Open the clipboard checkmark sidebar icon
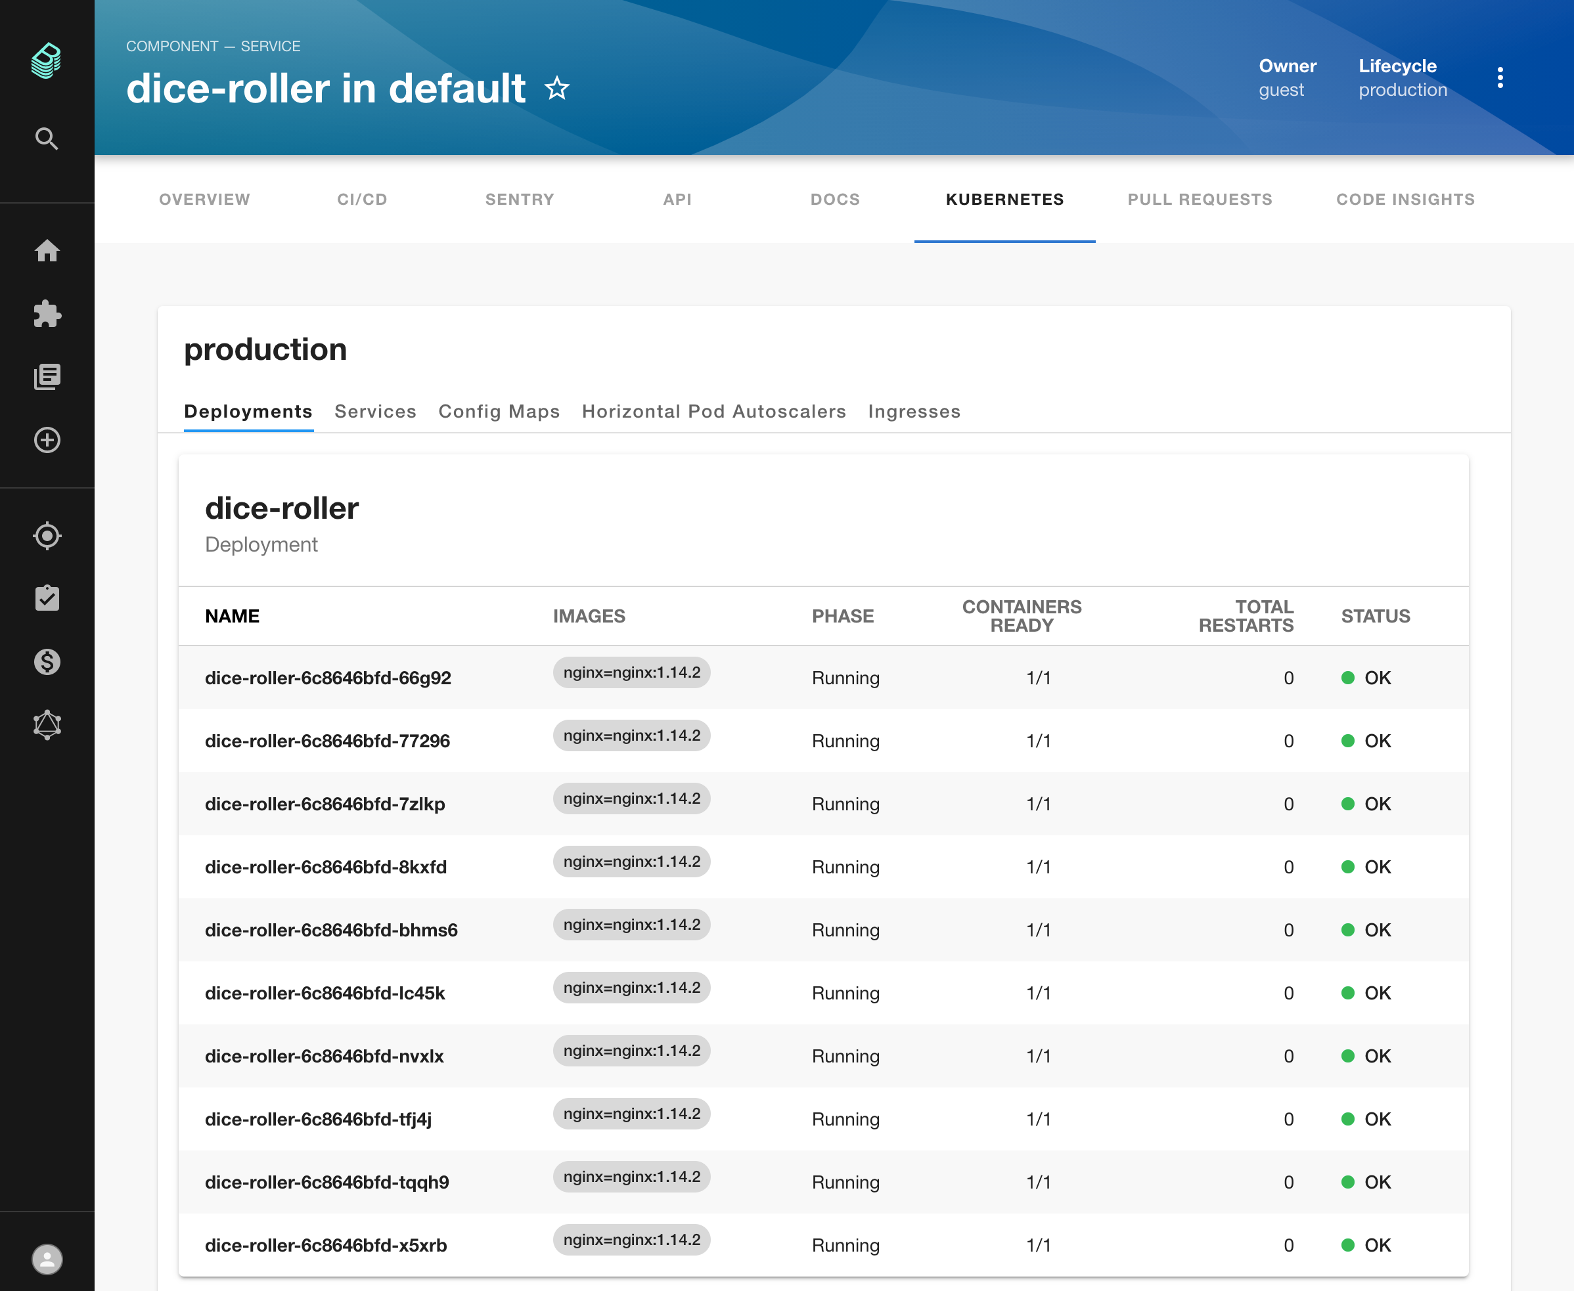The height and width of the screenshot is (1291, 1574). point(47,599)
